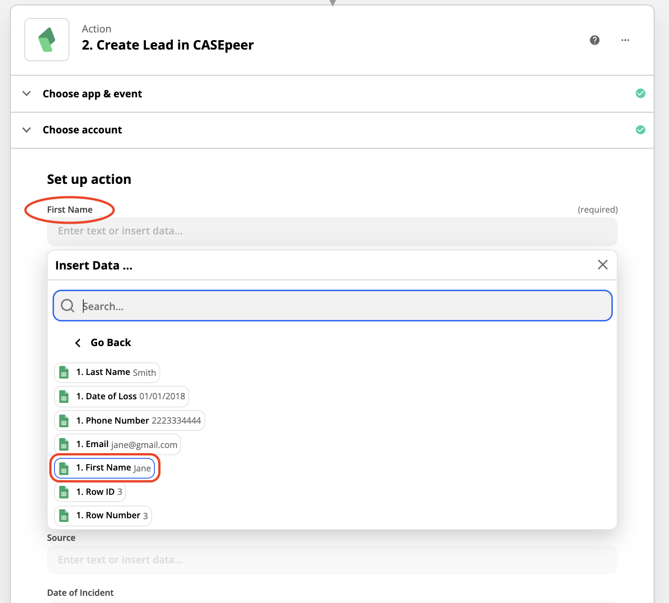Click the First Name input field
The image size is (669, 603).
pos(332,231)
